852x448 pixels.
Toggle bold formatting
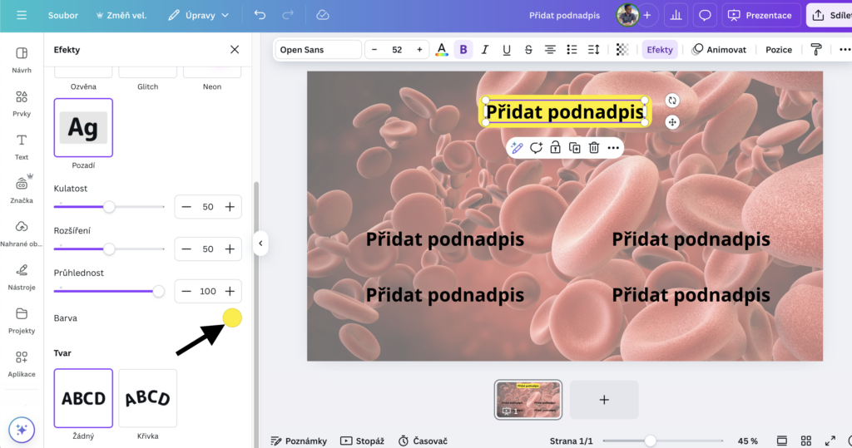463,49
